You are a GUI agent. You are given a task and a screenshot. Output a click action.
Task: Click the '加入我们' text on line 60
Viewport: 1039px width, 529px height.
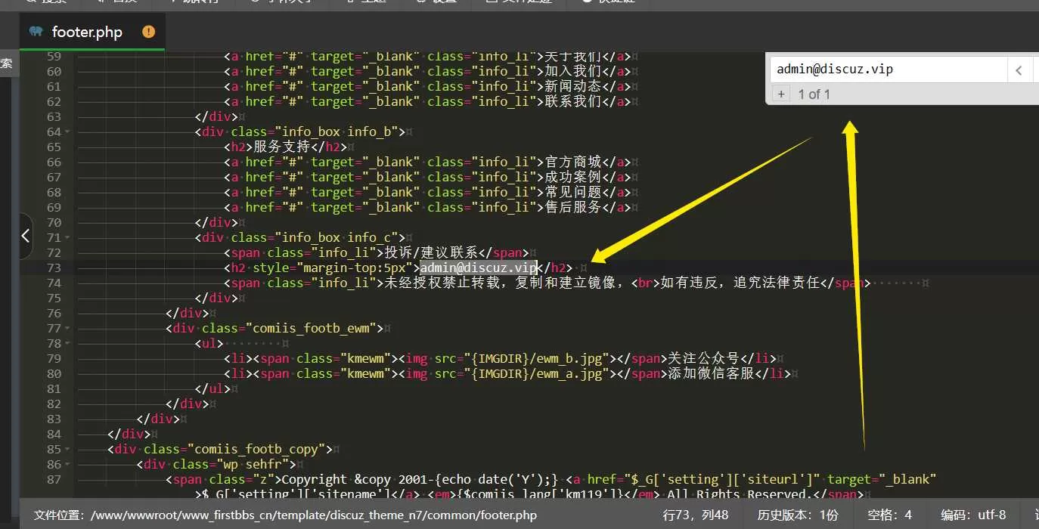(573, 71)
